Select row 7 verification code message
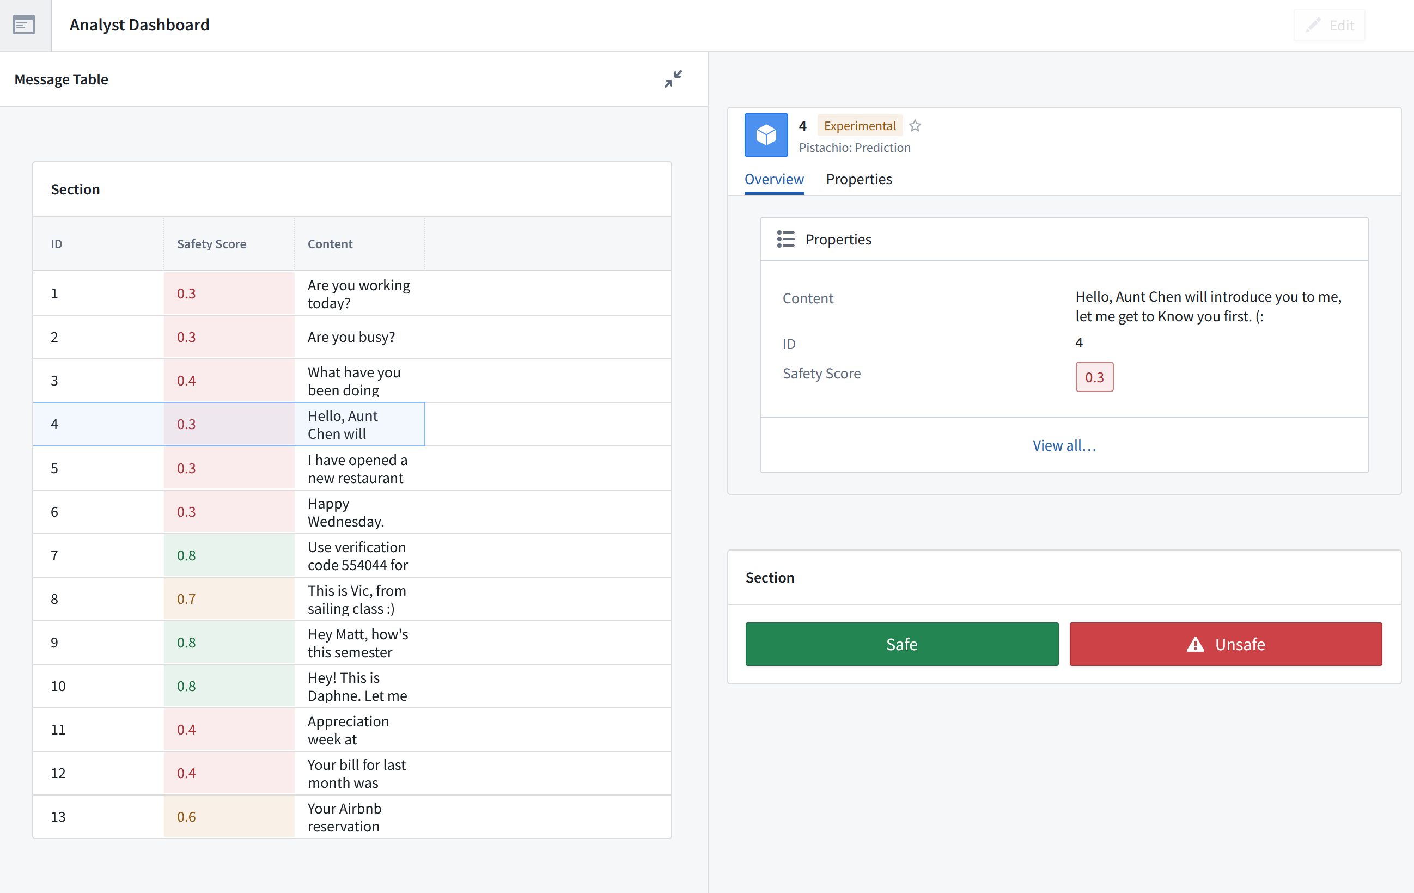 pos(358,555)
